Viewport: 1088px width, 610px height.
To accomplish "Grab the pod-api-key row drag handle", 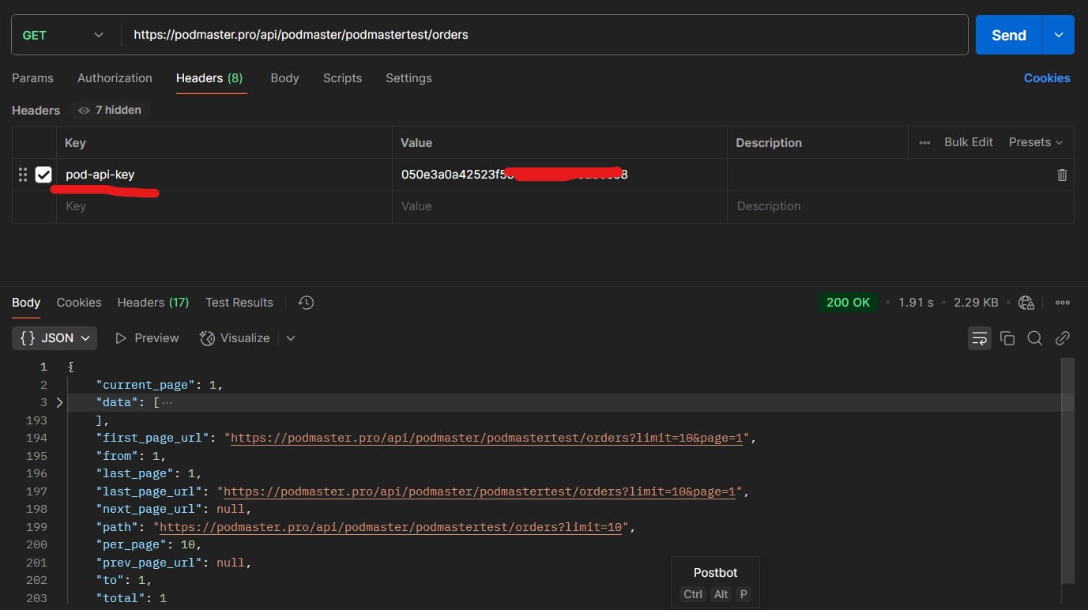I will coord(23,175).
